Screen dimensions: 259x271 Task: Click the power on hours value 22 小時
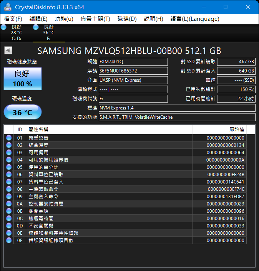pos(236,99)
